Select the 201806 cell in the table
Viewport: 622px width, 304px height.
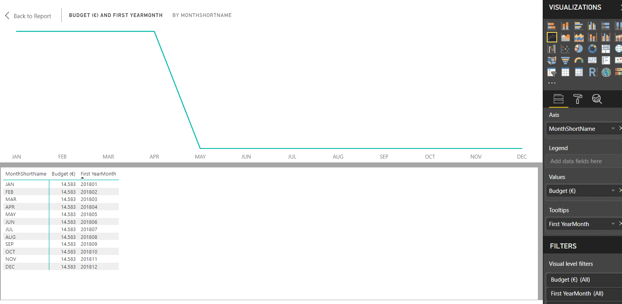89,222
